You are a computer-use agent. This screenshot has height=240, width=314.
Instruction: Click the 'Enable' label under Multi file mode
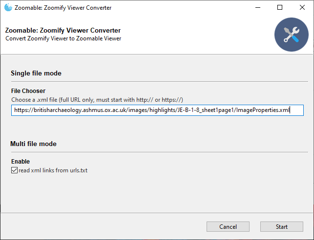[20, 162]
